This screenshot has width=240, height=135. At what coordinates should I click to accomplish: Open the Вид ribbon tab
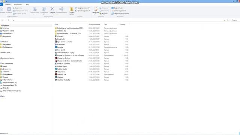[x=27, y=4]
